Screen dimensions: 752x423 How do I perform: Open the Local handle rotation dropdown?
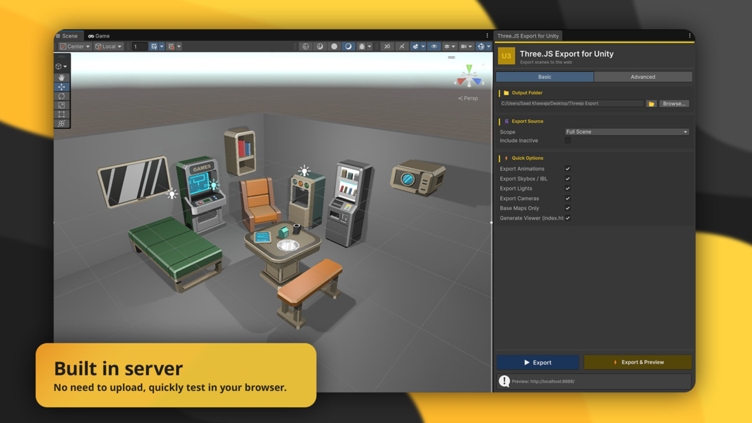coord(108,46)
